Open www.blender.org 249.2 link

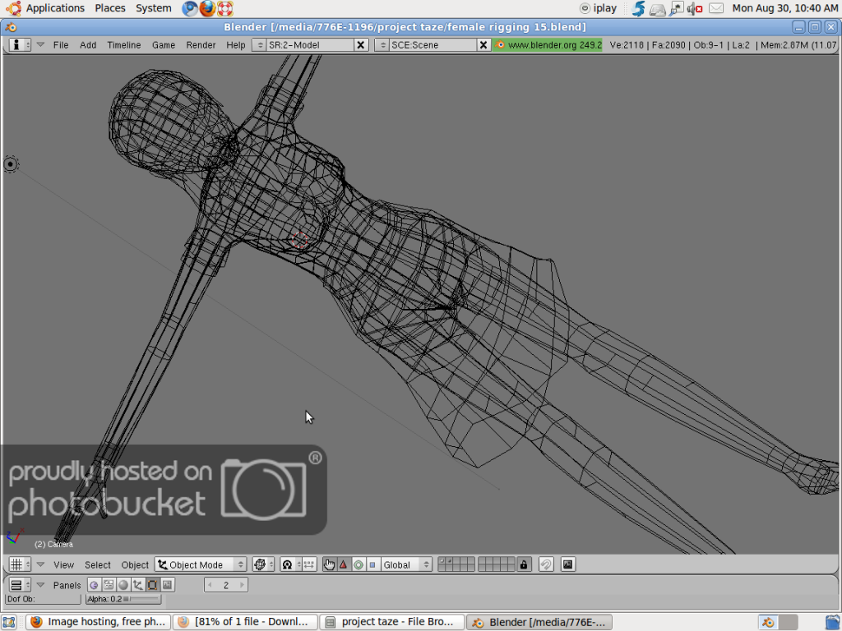[548, 45]
